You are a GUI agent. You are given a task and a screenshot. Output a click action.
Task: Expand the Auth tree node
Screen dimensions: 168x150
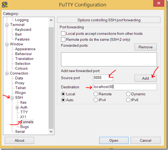(x=17, y=108)
